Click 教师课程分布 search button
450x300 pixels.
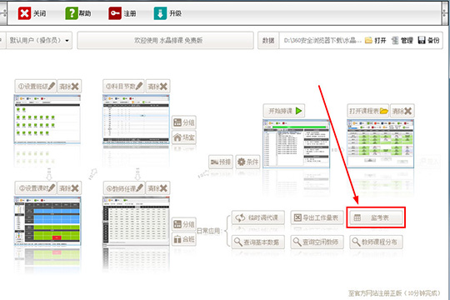click(376, 242)
